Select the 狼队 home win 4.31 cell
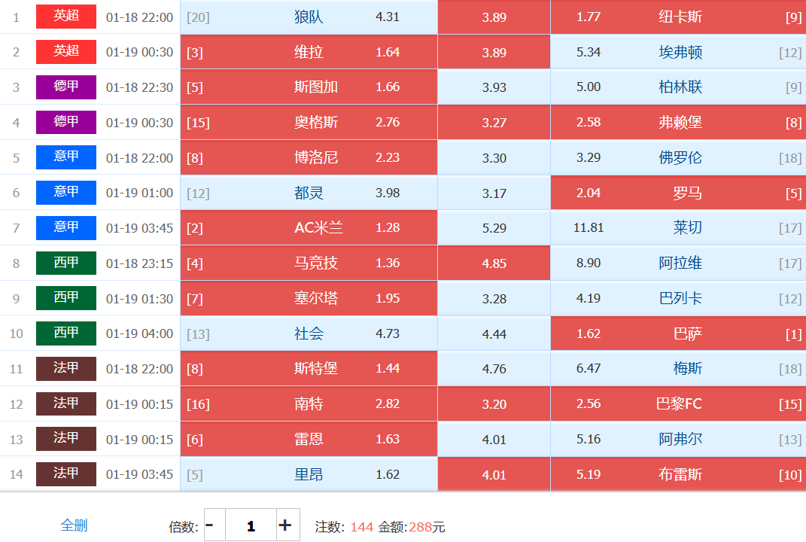The height and width of the screenshot is (542, 806). (x=309, y=17)
